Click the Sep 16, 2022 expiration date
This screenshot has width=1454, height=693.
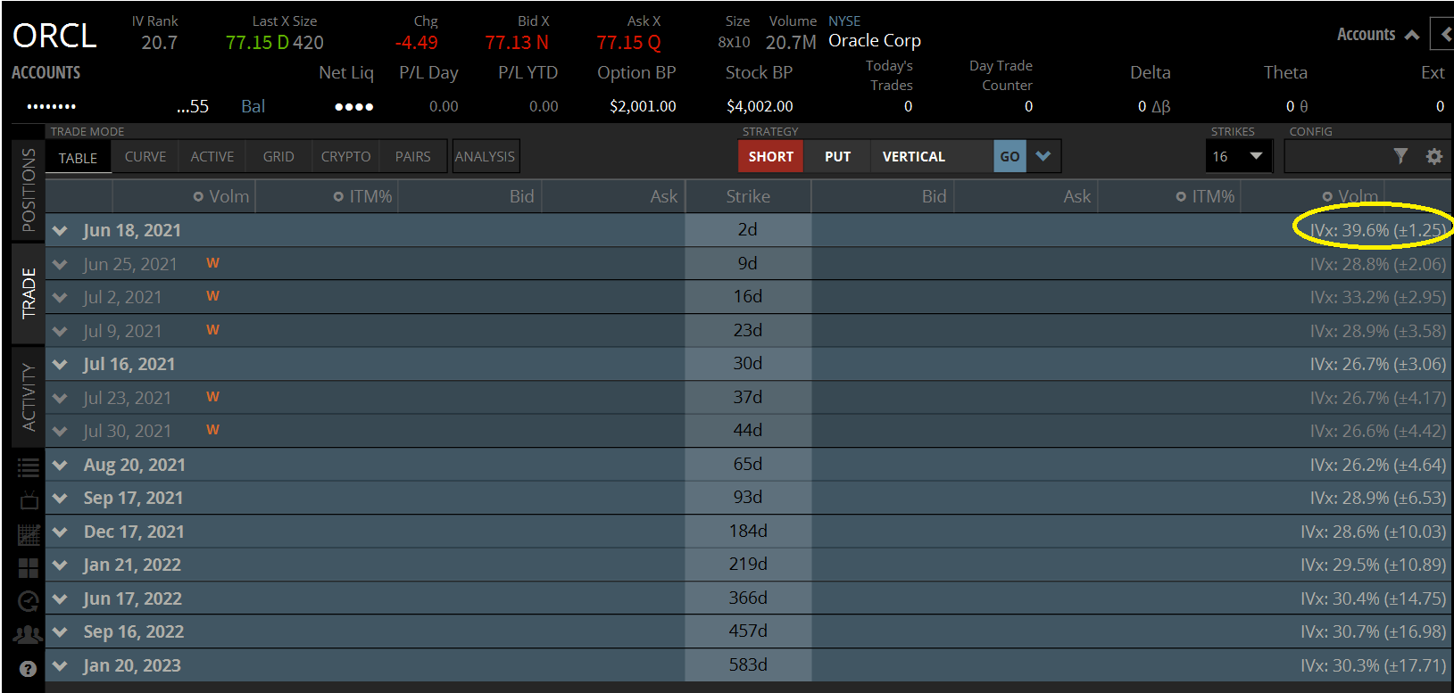coord(134,631)
